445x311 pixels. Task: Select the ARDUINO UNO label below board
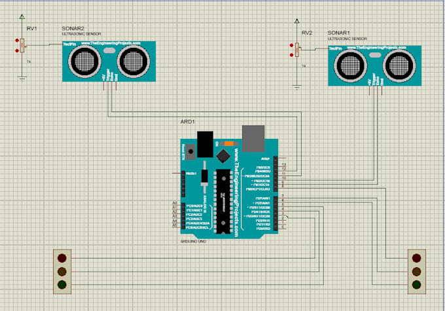coord(193,242)
